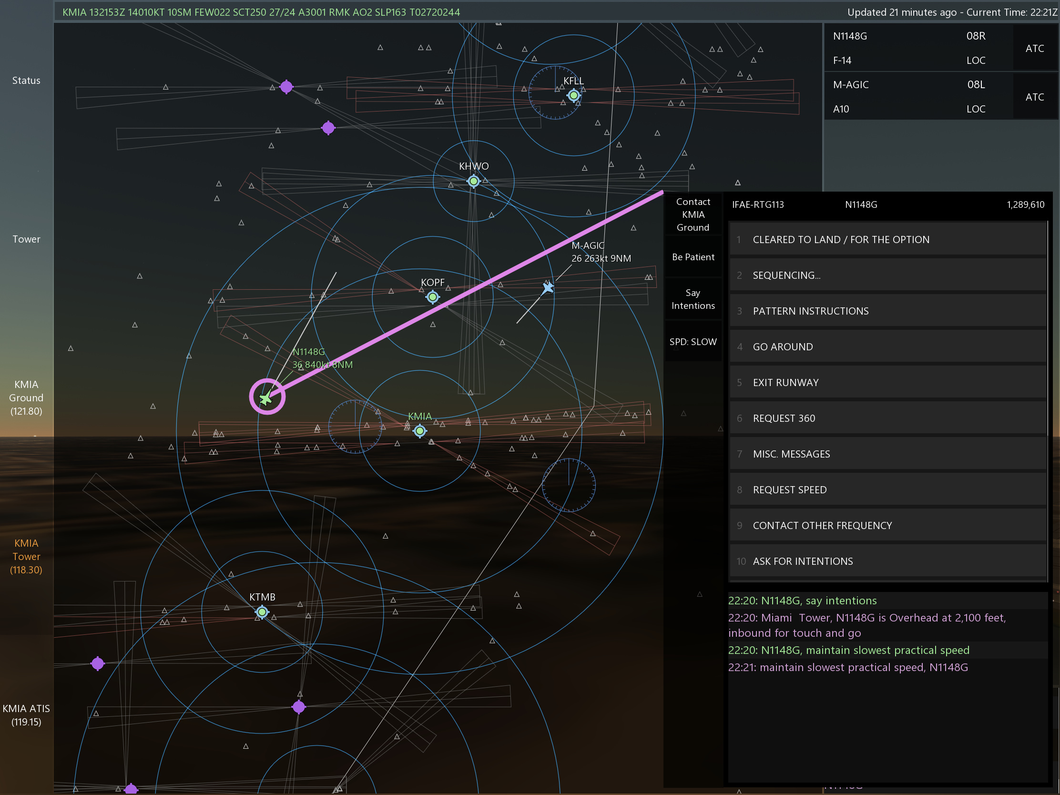Open the Status tab

click(26, 81)
